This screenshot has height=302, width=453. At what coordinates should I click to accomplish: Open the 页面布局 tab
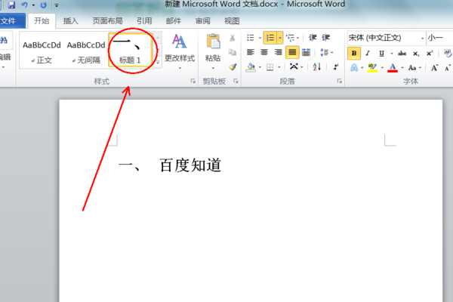point(107,21)
